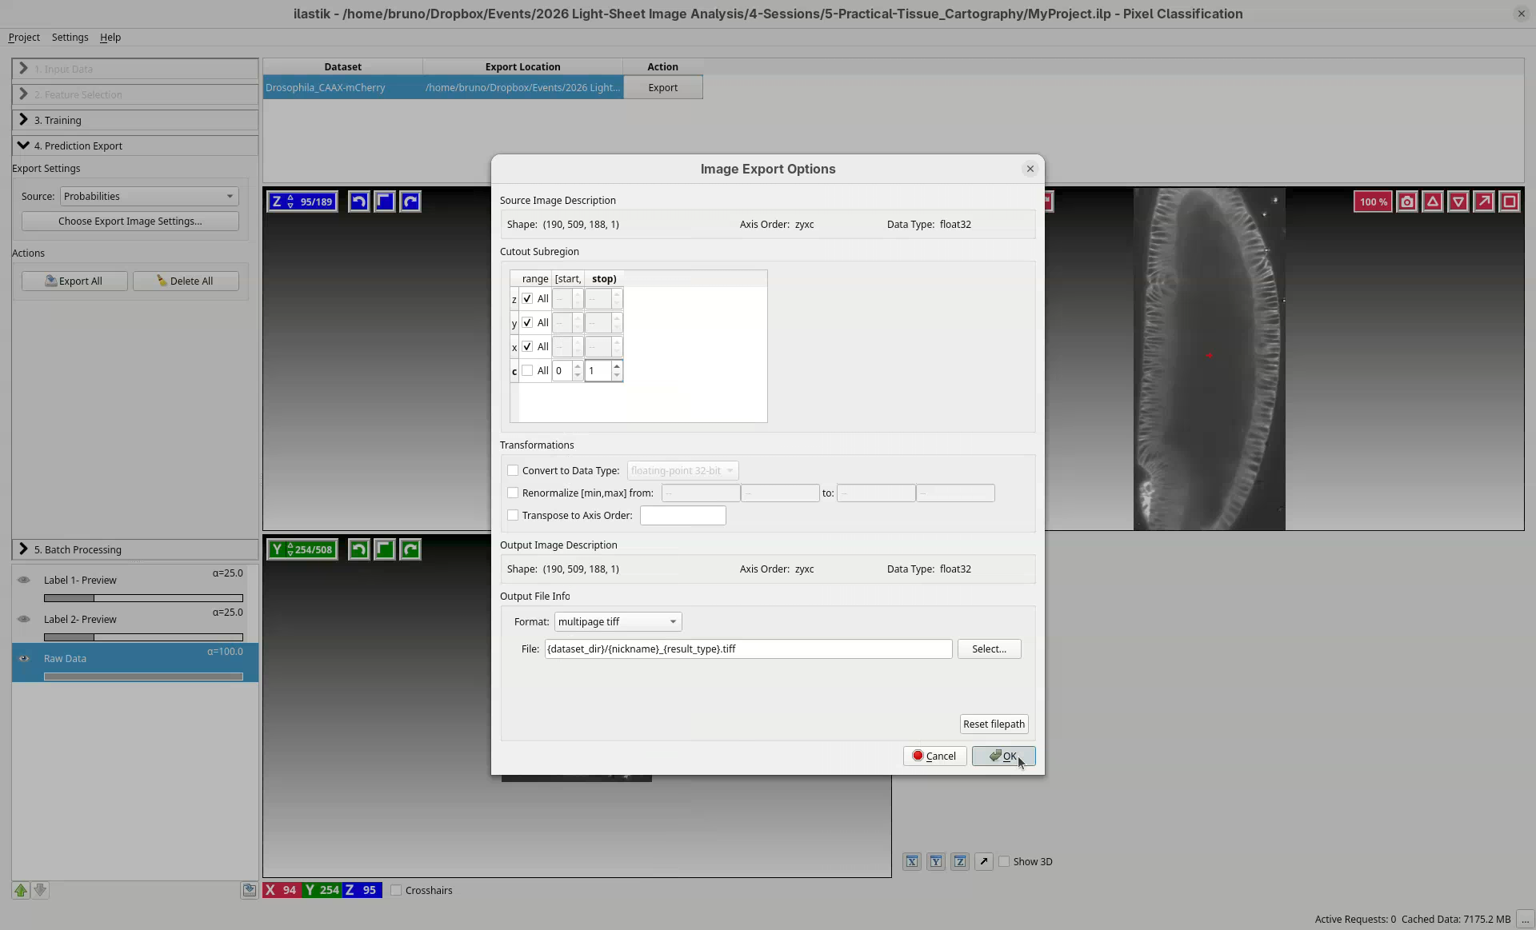Enable the Crosshairs checkbox

pos(396,890)
